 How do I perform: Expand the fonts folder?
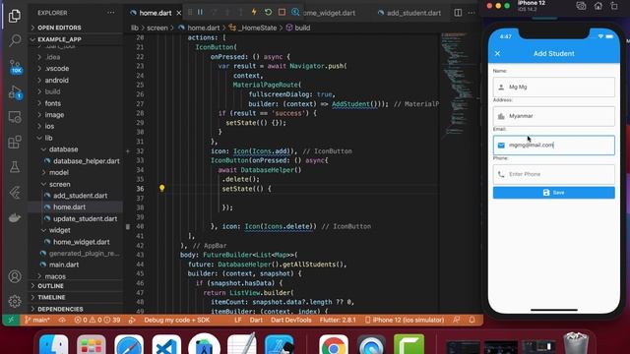coord(52,103)
